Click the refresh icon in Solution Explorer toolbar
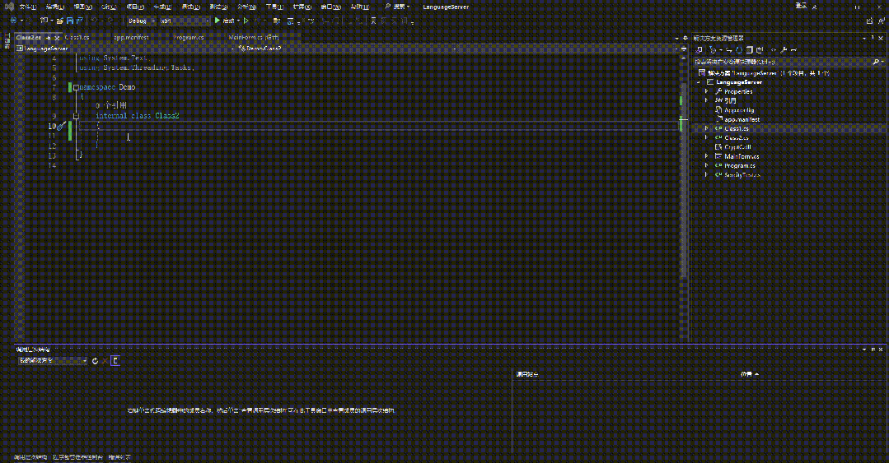Viewport: 889px width, 463px height. 739,50
